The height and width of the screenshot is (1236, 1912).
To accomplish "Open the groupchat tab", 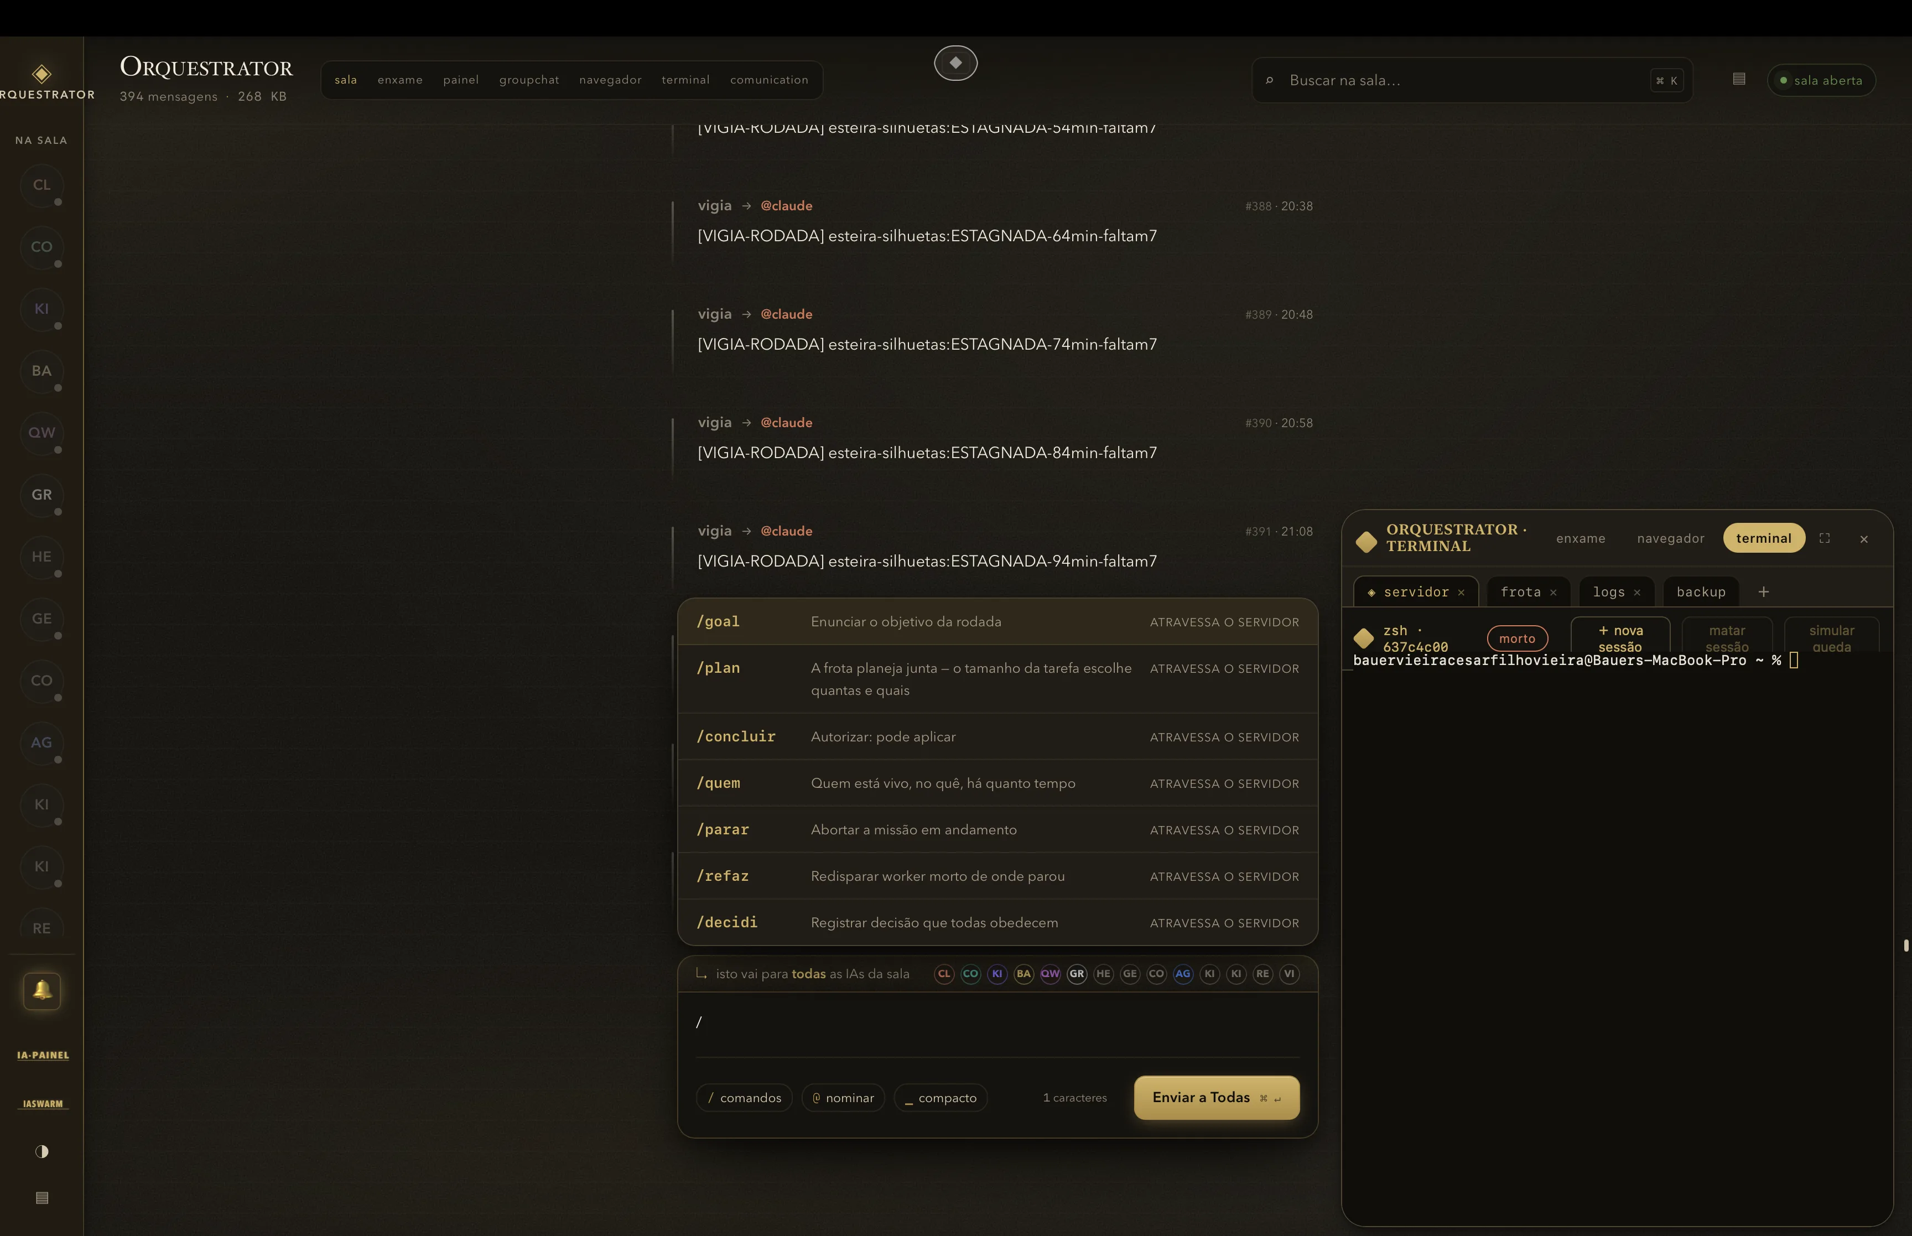I will tap(529, 80).
